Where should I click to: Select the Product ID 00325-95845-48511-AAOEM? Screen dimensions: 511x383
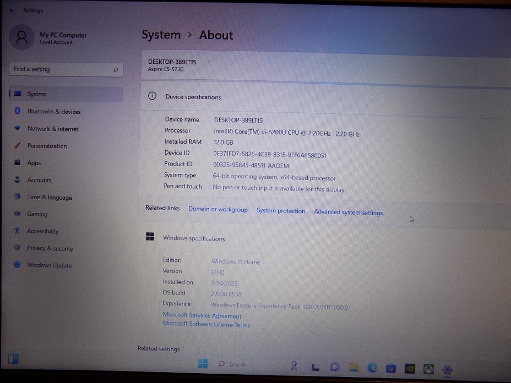click(x=251, y=166)
